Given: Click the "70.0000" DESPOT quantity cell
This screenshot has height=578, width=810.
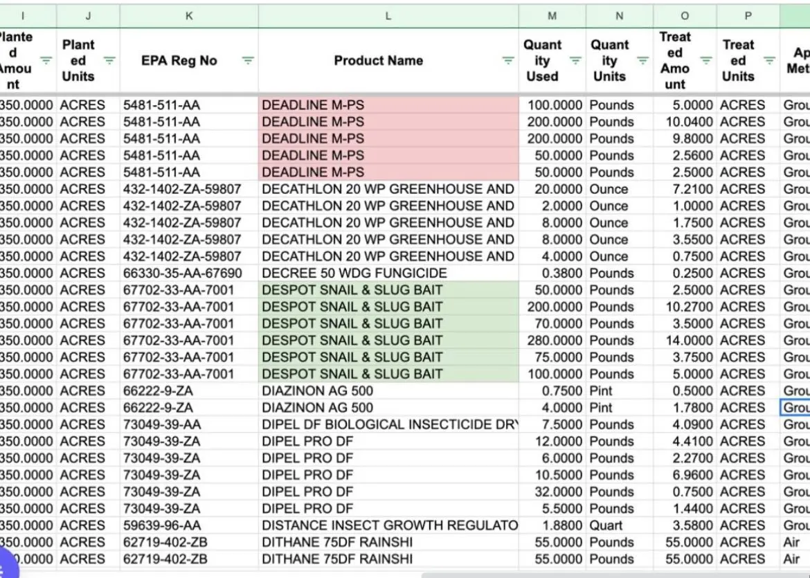Looking at the screenshot, I should point(552,324).
